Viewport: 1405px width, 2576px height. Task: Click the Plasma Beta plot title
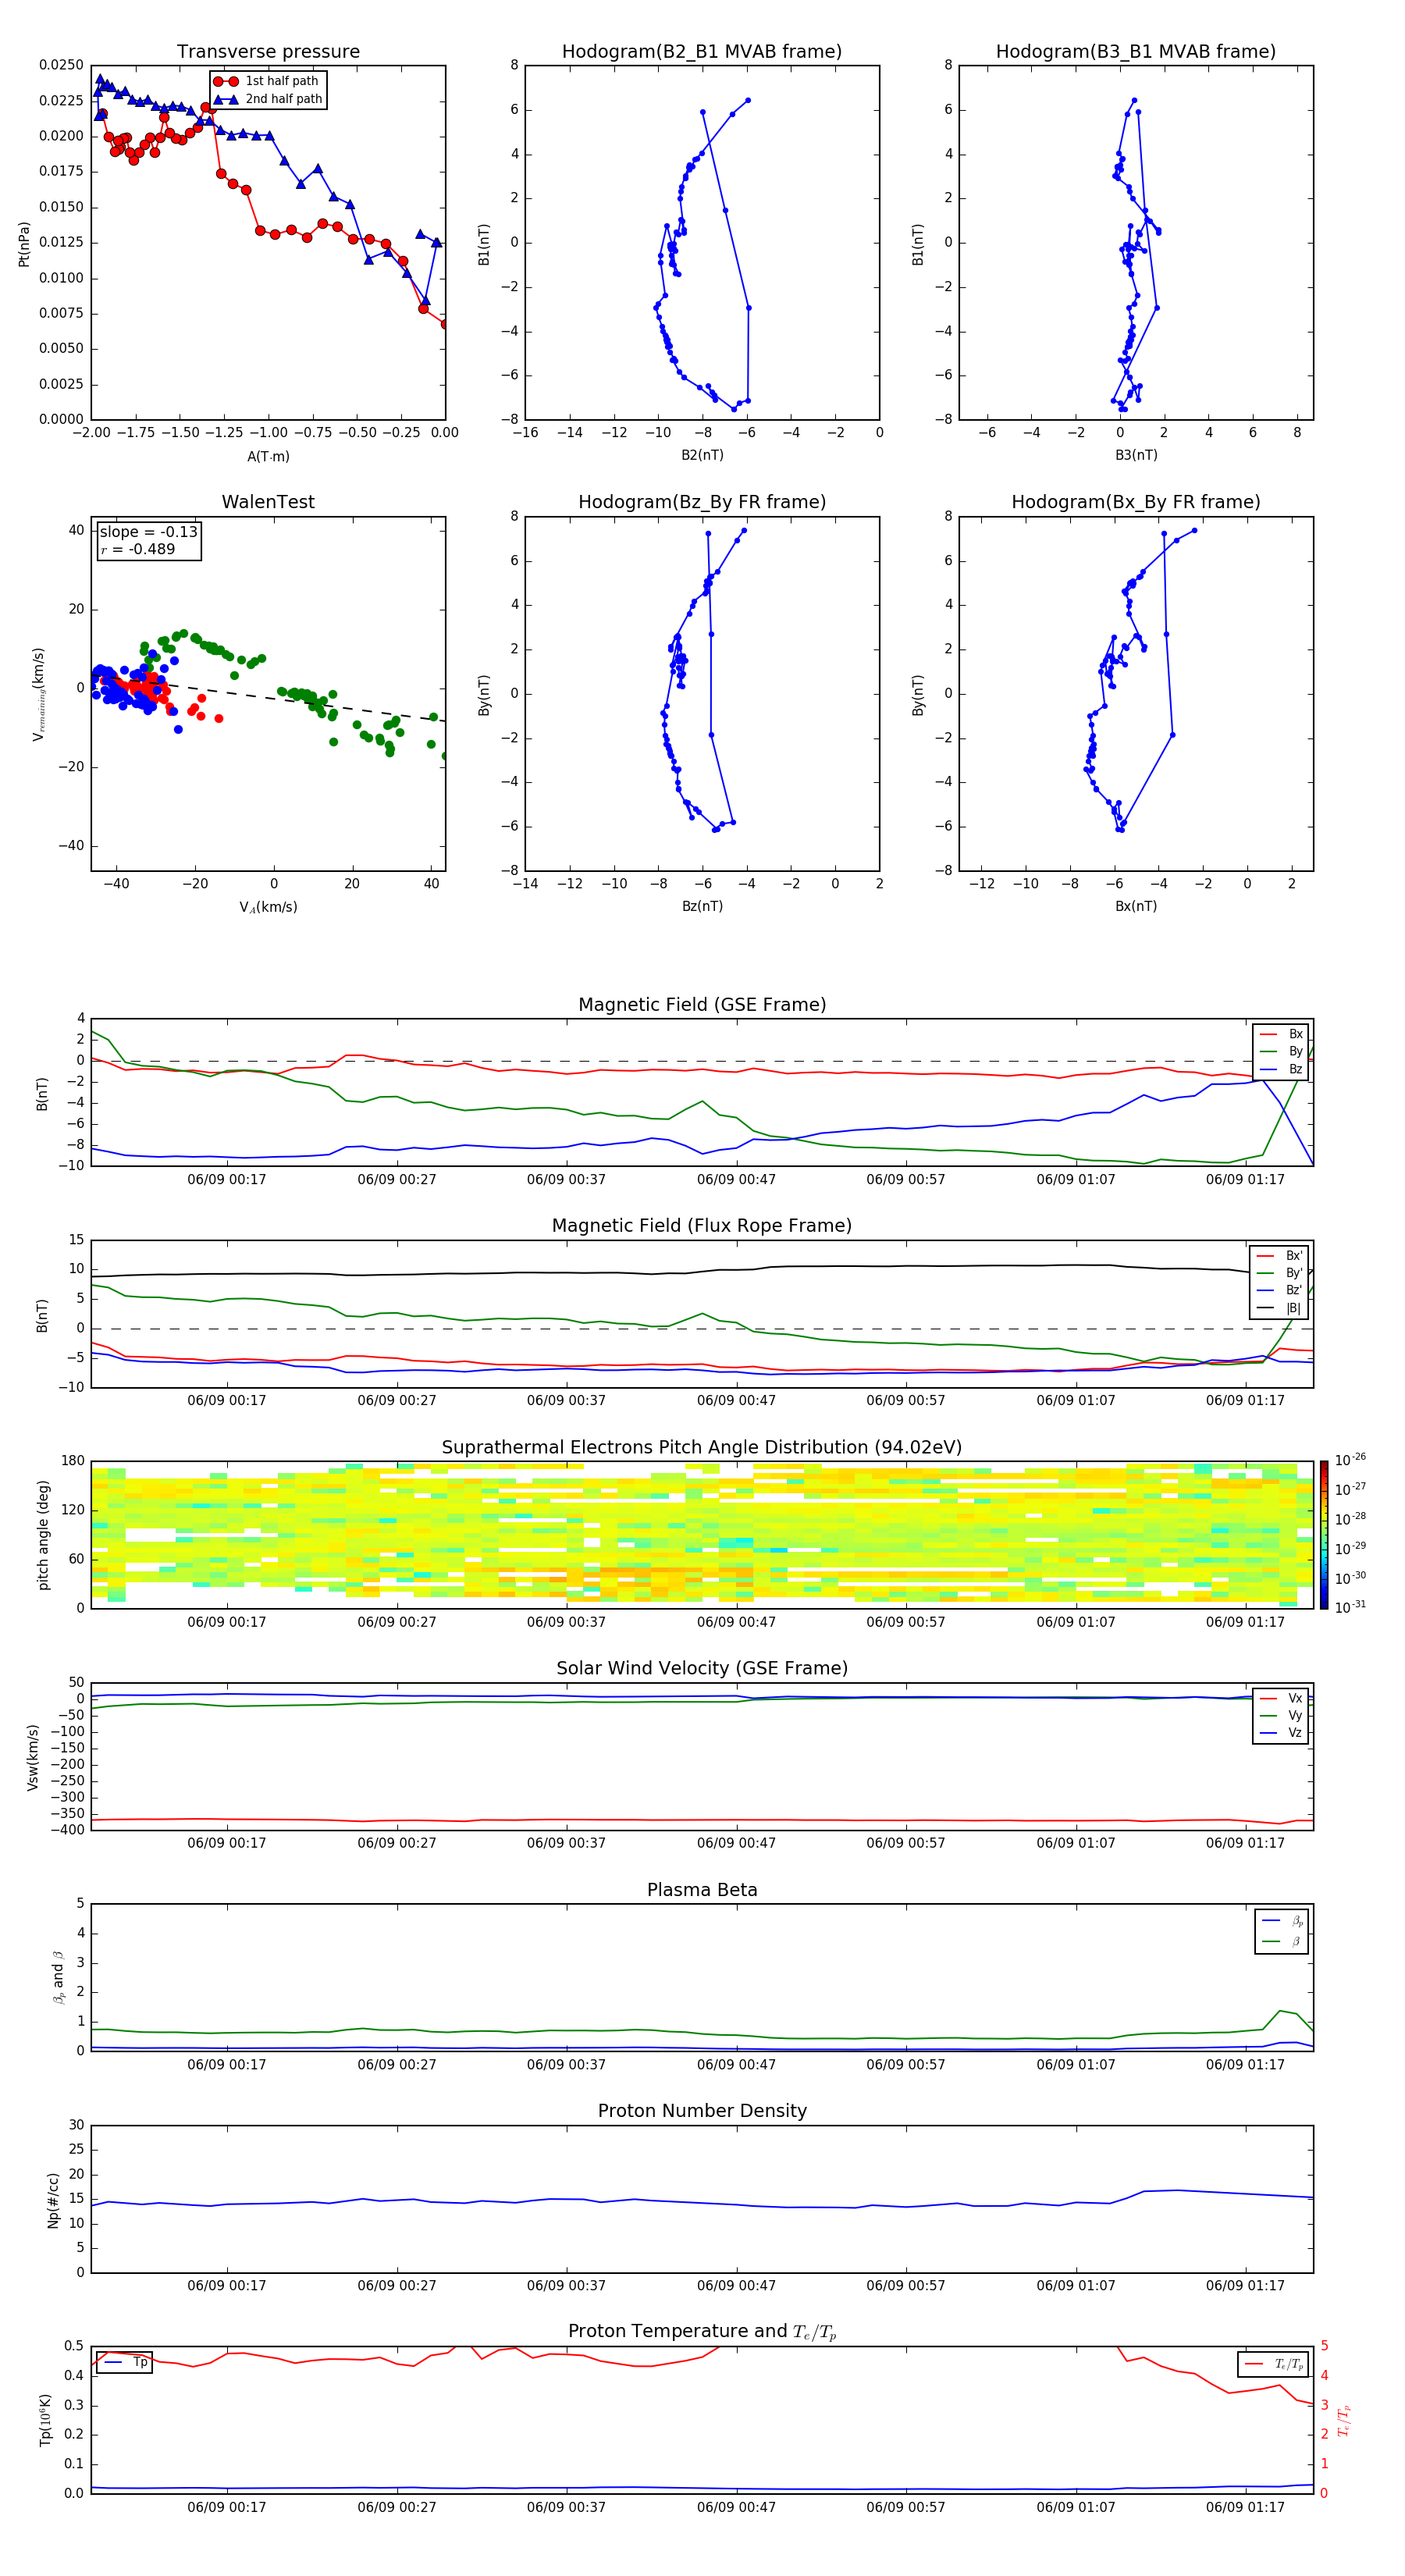pos(702,1890)
